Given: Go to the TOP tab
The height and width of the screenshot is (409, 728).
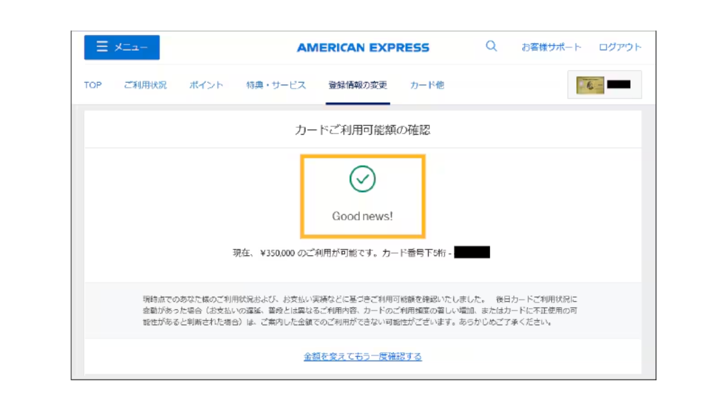Looking at the screenshot, I should point(93,85).
